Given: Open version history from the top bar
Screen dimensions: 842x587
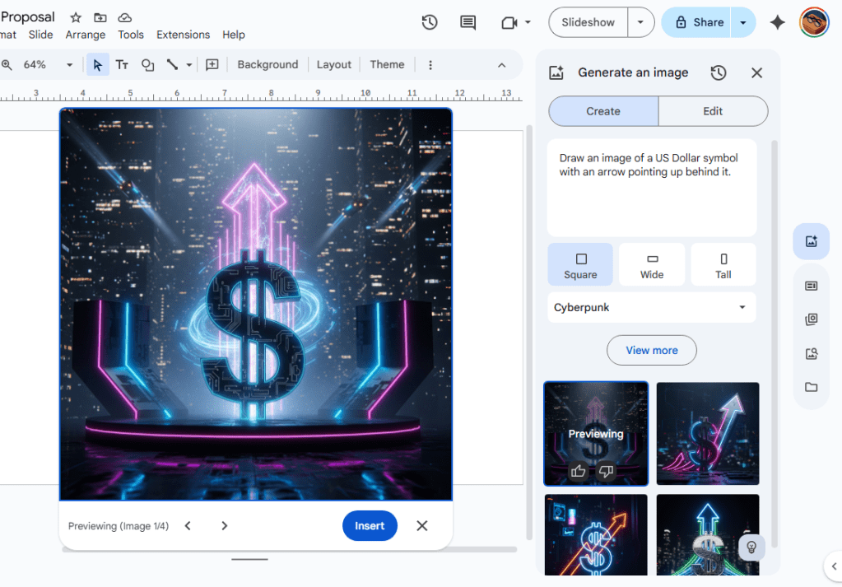Looking at the screenshot, I should coord(429,23).
